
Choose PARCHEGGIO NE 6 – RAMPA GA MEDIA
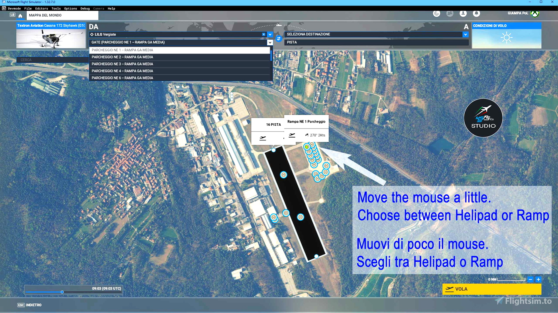tap(180, 78)
